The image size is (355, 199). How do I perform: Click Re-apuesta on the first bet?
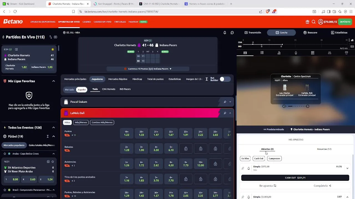268,186
